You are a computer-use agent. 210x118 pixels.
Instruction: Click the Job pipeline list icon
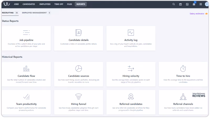[x=26, y=33]
